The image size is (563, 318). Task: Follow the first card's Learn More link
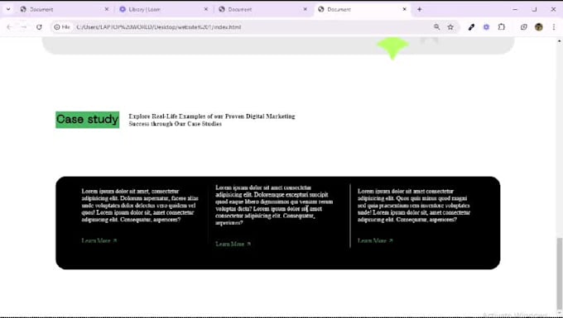[x=99, y=240]
